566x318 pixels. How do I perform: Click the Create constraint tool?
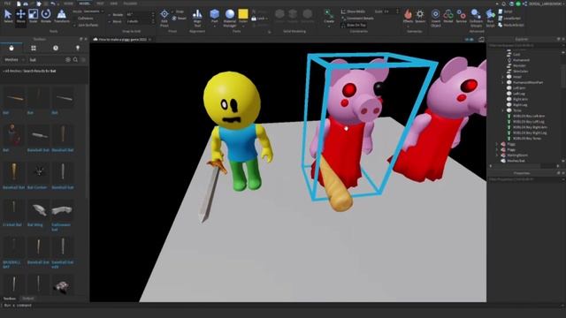coord(329,16)
